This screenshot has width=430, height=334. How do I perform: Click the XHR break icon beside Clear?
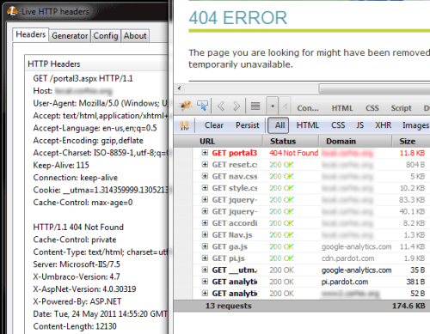coord(185,125)
